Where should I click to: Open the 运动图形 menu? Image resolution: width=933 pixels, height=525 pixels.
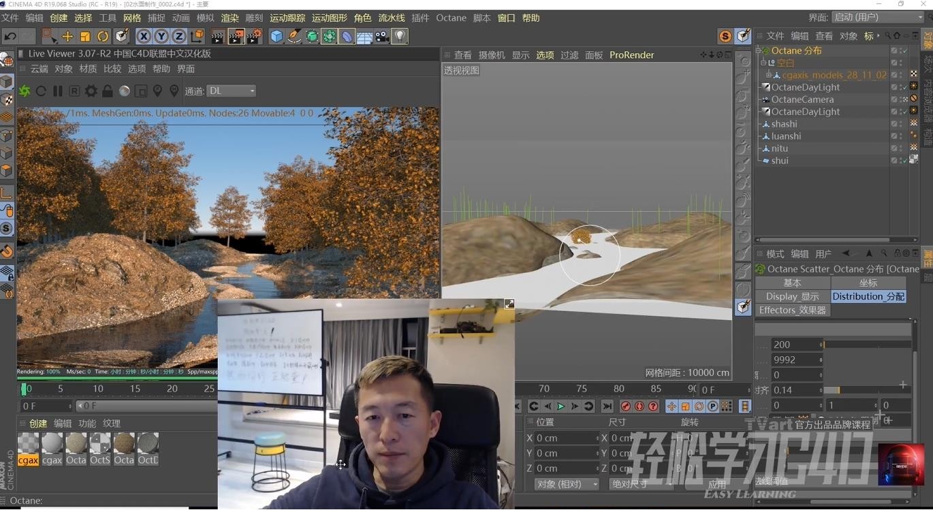(x=329, y=18)
